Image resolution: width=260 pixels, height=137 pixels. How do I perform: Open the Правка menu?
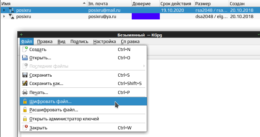(45, 42)
